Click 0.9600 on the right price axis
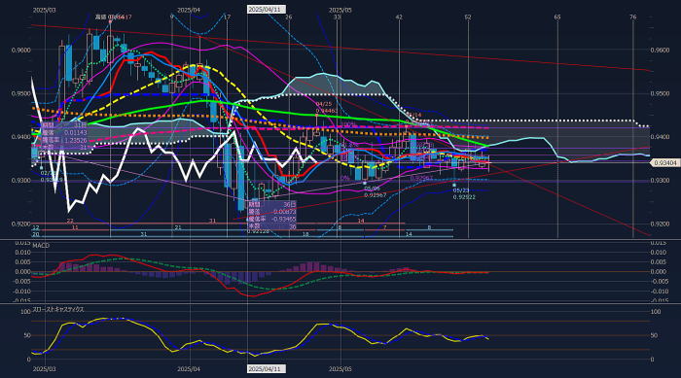The width and height of the screenshot is (681, 378). click(x=660, y=51)
